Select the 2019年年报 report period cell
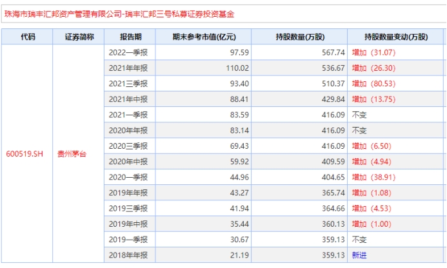Screen dimensions: 447x268 [129, 193]
